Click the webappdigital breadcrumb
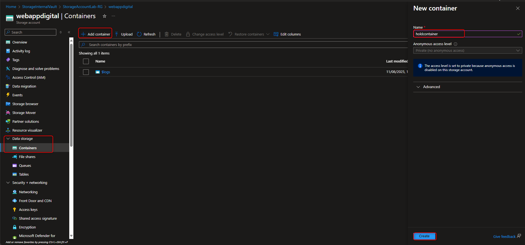This screenshot has width=525, height=245. (x=121, y=7)
